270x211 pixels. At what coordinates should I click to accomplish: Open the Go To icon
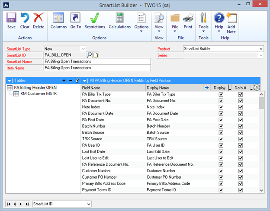[x=75, y=18]
